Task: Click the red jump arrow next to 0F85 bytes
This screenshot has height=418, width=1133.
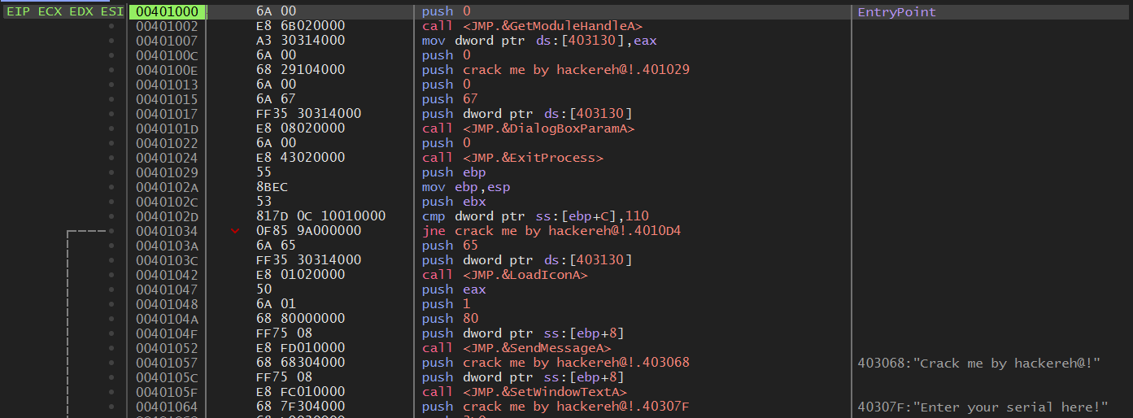Action: (x=235, y=231)
